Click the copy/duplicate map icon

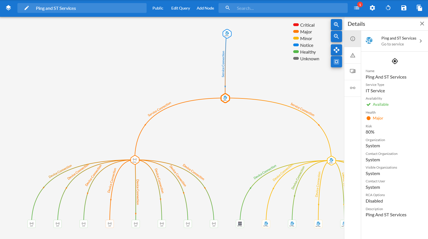coord(419,8)
